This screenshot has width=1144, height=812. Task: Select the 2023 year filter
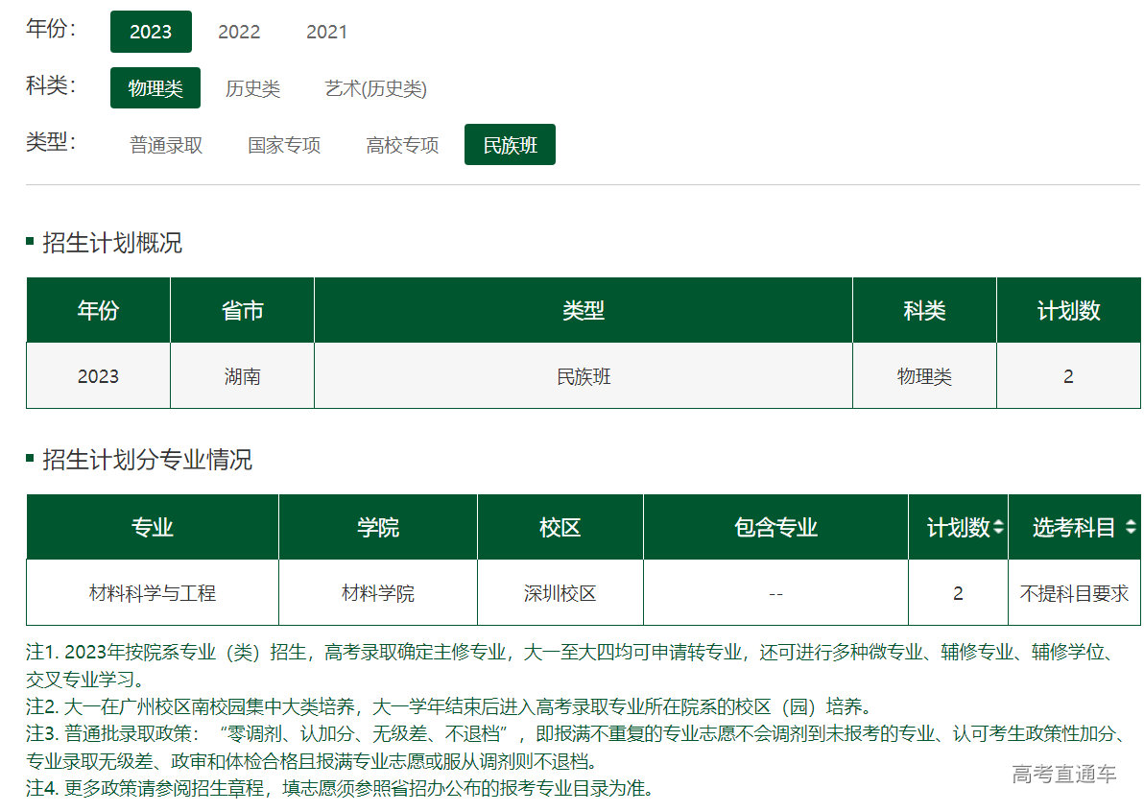pos(151,32)
